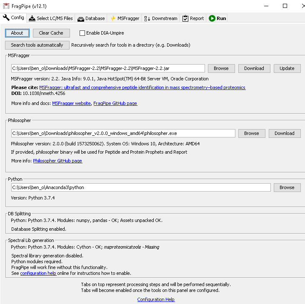Click the FragPipe title bar app icon
305x304 pixels.
[5, 6]
